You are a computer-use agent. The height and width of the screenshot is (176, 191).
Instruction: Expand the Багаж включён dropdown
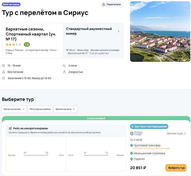pos(14,109)
